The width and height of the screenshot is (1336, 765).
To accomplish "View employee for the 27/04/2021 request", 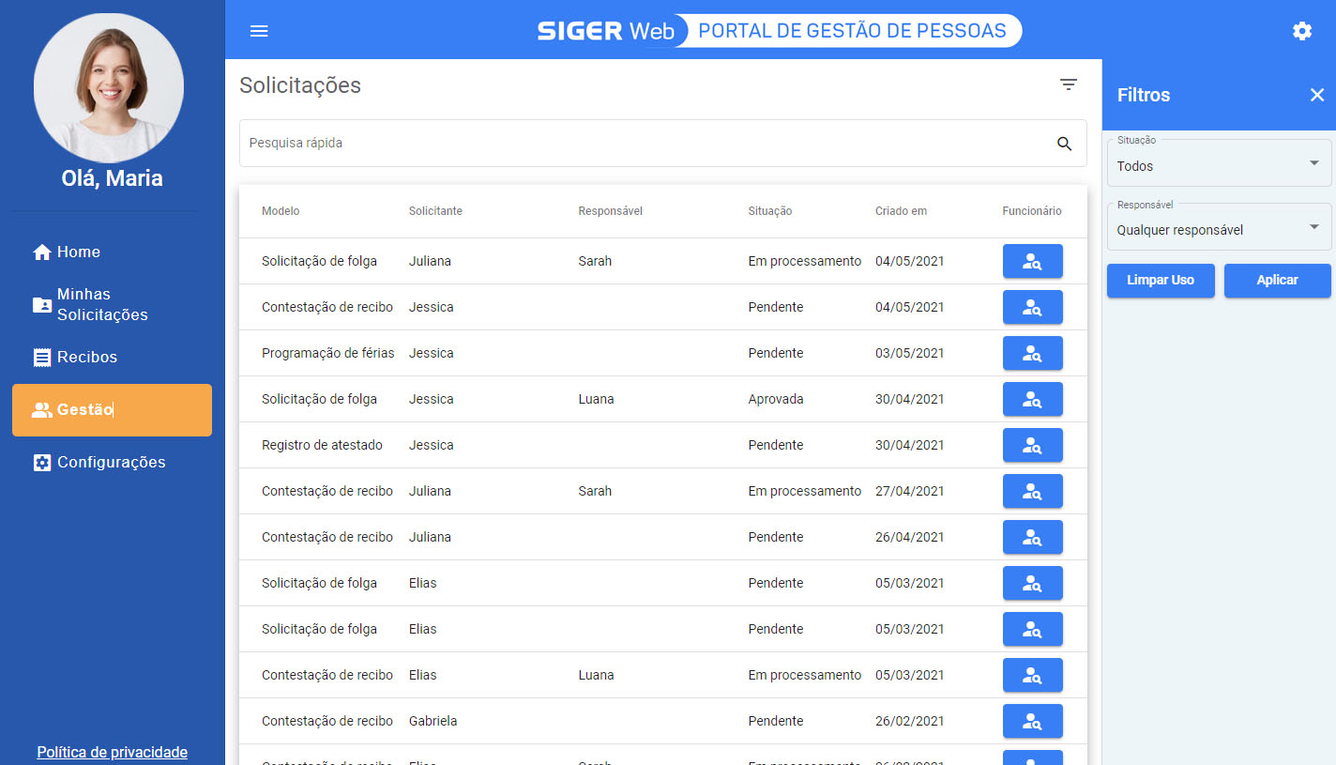I will tap(1032, 491).
